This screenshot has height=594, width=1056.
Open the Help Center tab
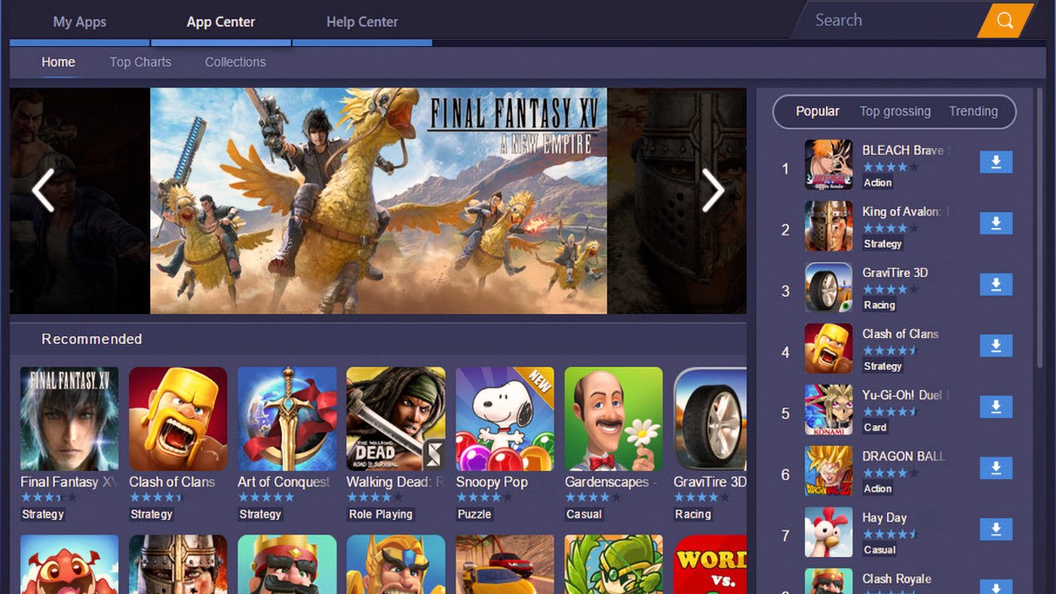click(x=362, y=22)
